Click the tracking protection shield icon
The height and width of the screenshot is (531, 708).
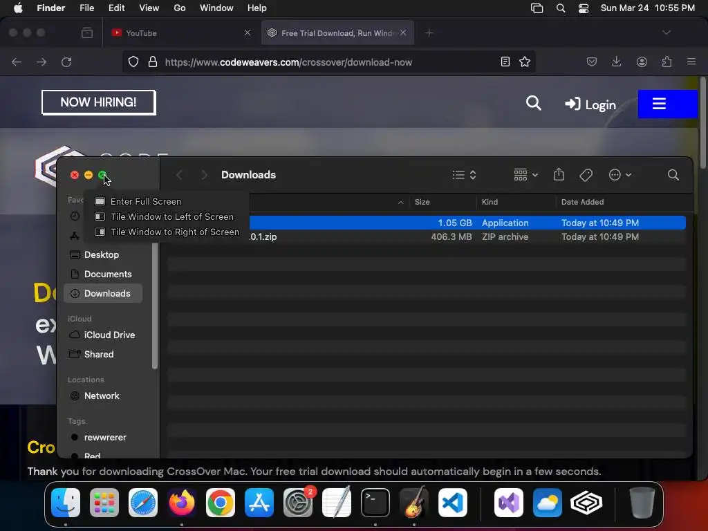[x=133, y=62]
